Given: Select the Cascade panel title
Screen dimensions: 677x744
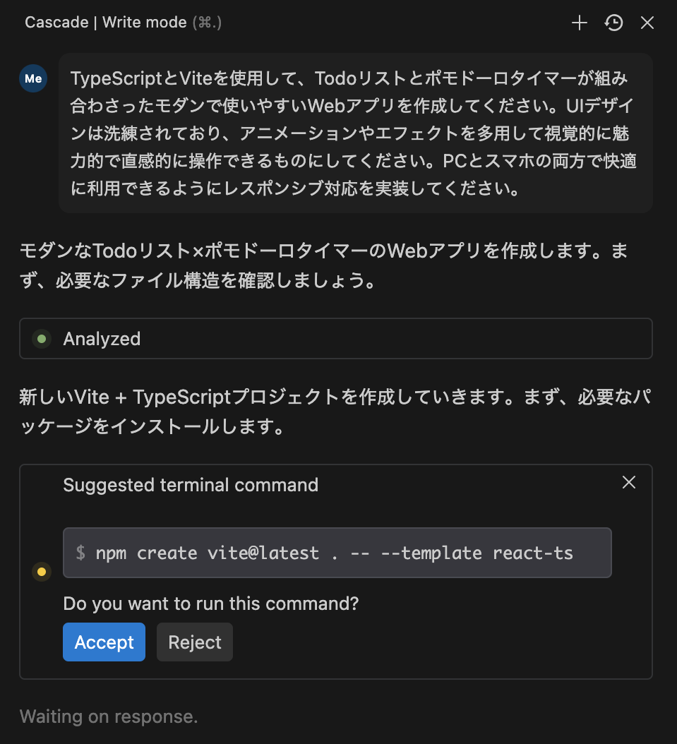Looking at the screenshot, I should [x=56, y=22].
